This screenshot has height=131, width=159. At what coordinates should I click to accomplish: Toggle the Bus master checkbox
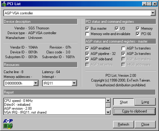click(87, 28)
